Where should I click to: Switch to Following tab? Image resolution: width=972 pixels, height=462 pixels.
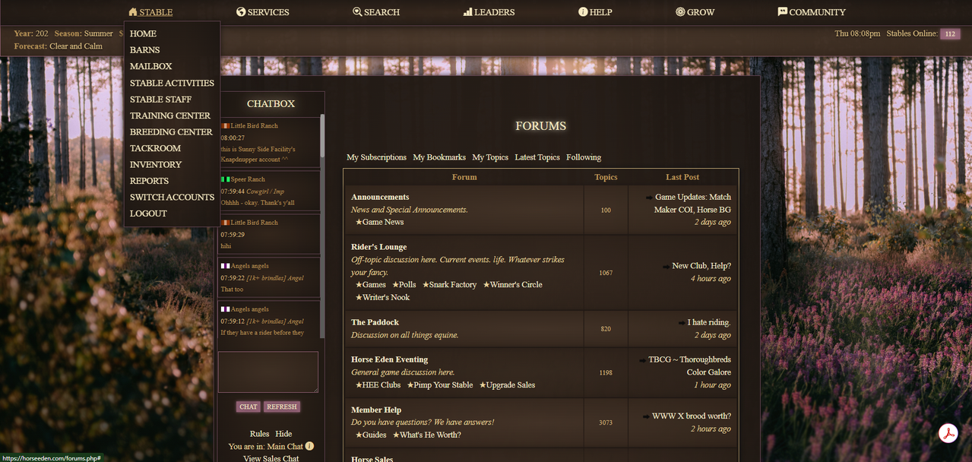[x=584, y=157]
